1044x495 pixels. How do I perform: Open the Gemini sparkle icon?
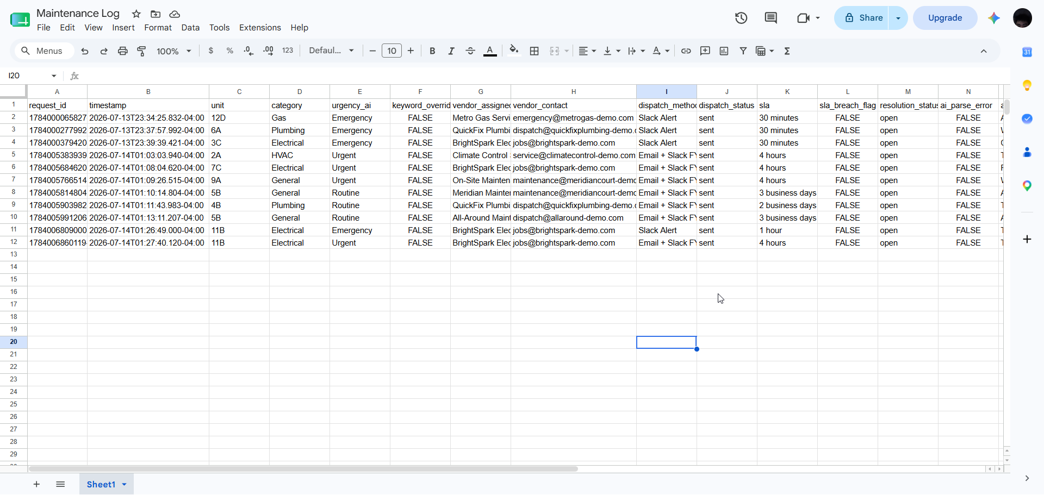coord(994,18)
